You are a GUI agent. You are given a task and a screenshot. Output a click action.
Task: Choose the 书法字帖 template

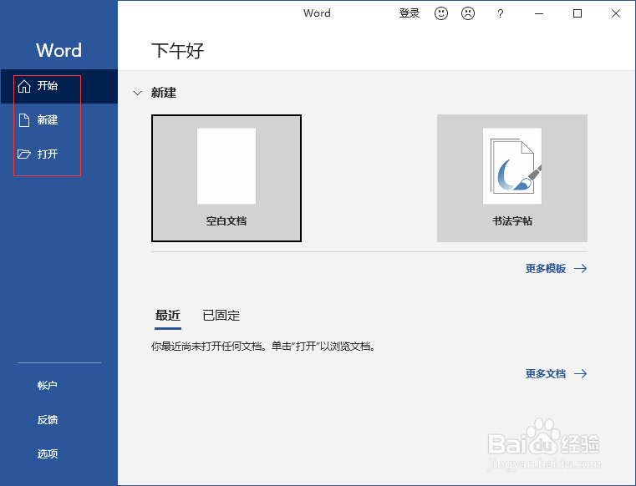511,178
